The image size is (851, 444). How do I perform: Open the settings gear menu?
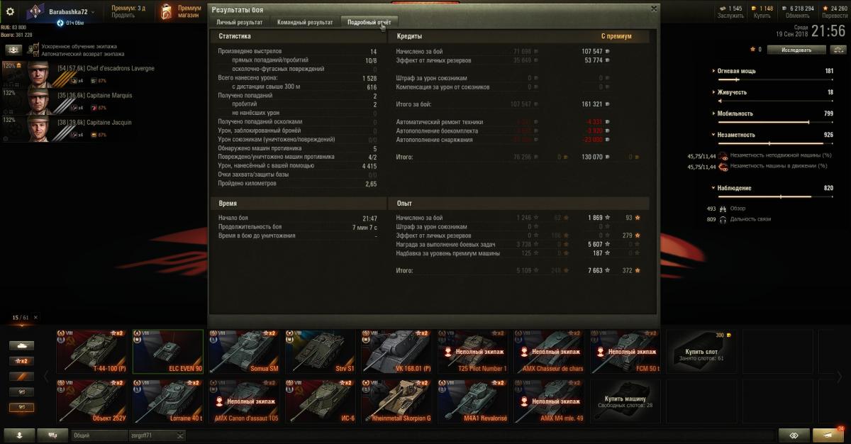(x=10, y=11)
